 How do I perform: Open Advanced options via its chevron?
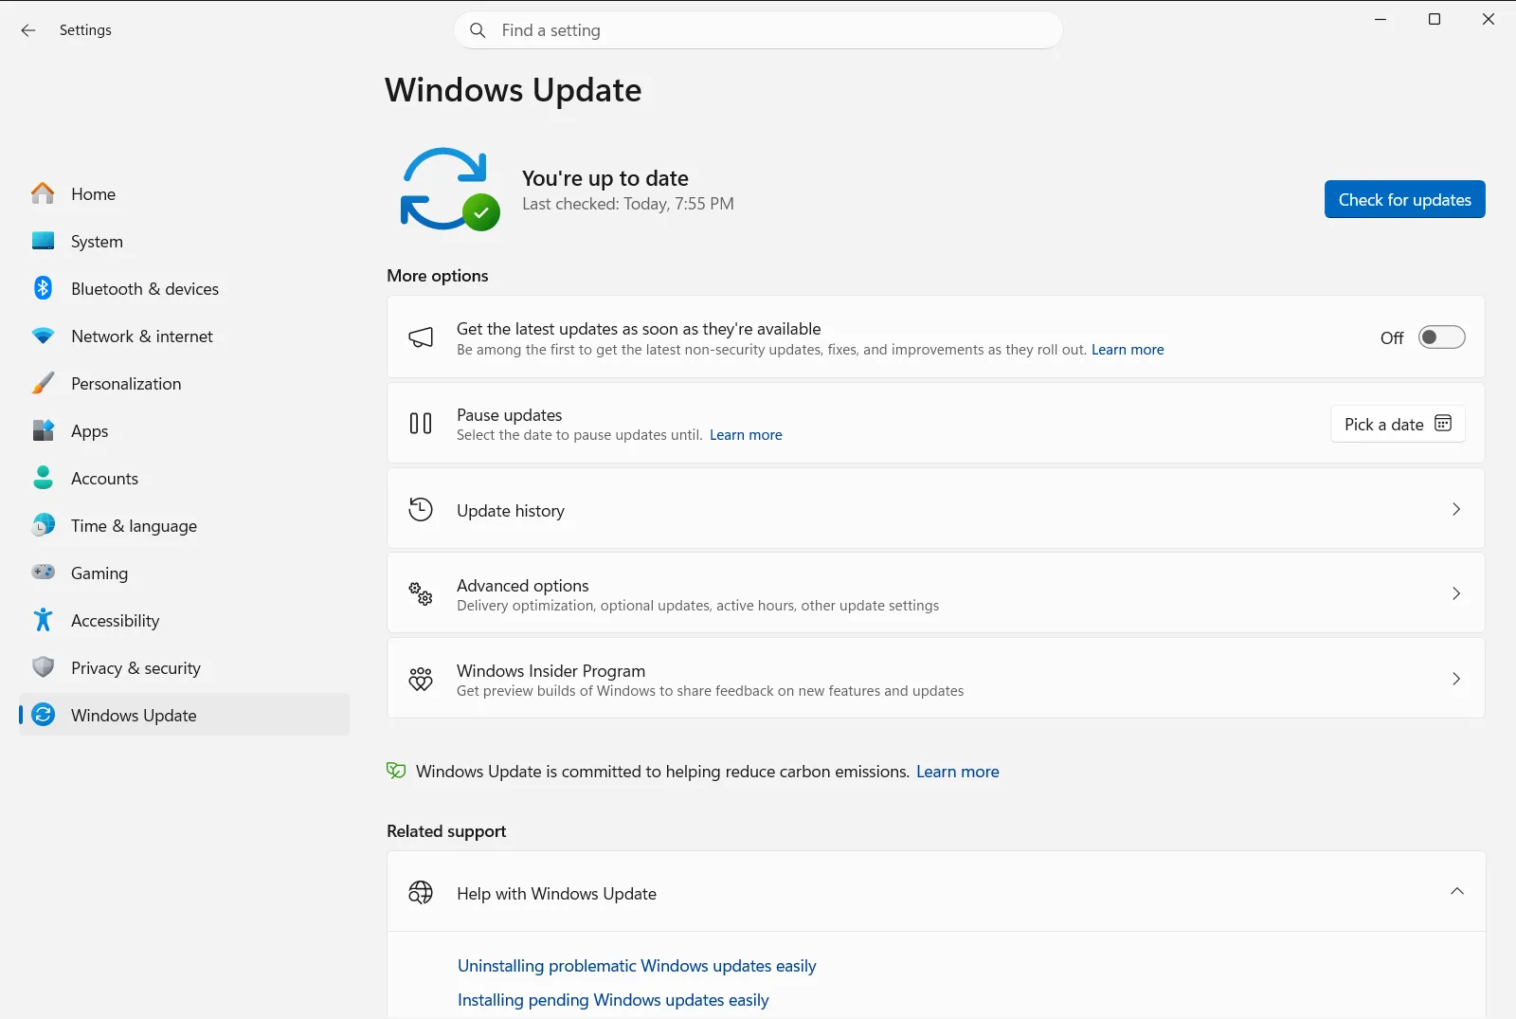pyautogui.click(x=1456, y=594)
